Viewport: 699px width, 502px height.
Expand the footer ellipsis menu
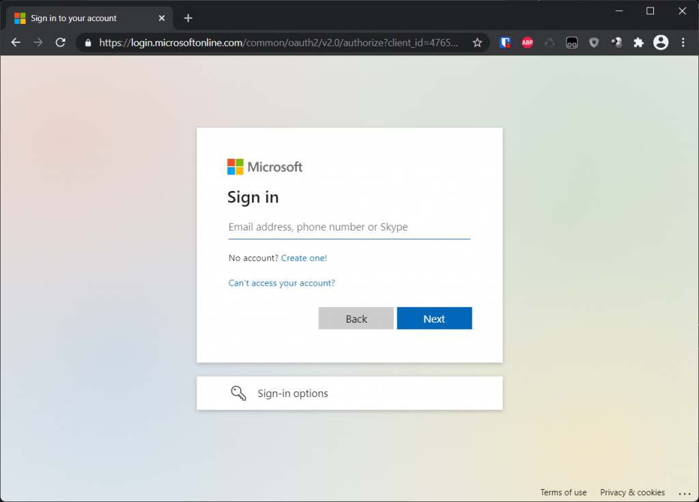(x=685, y=493)
